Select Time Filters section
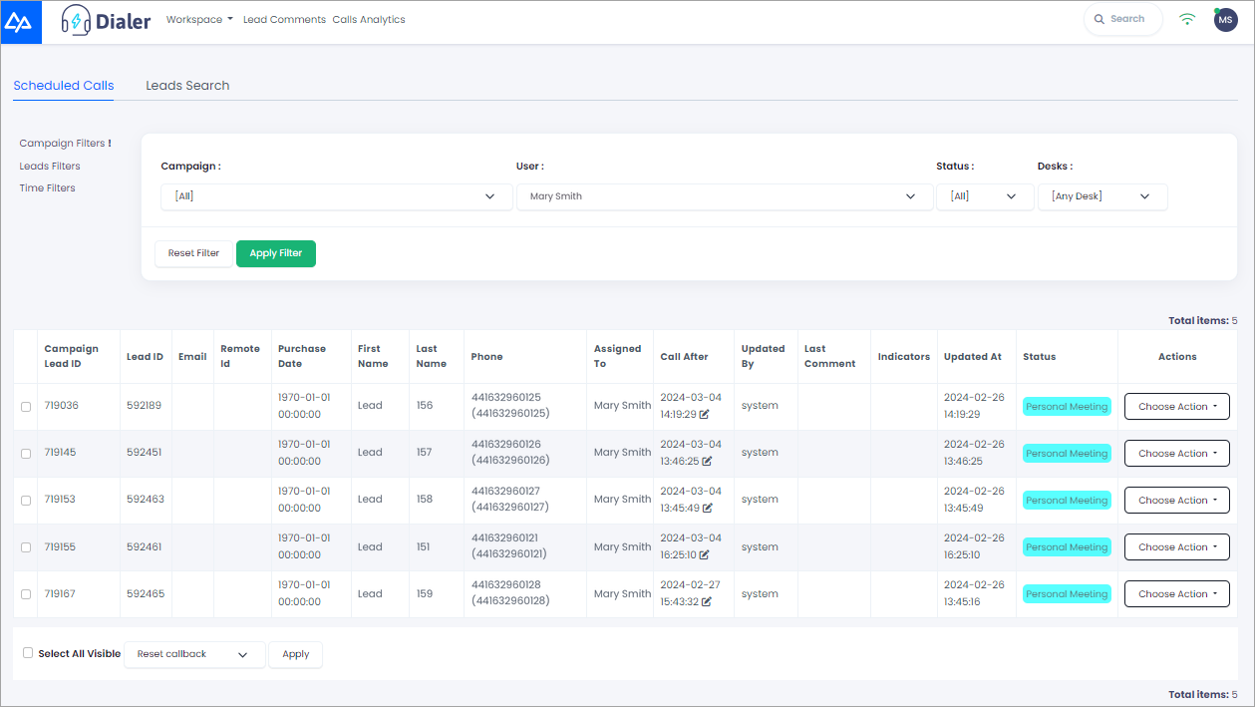Screen dimensions: 1255x707 [x=48, y=188]
